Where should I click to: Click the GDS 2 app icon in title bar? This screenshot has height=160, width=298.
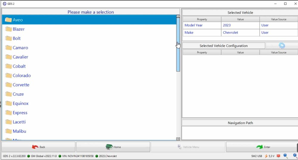(x=4, y=4)
